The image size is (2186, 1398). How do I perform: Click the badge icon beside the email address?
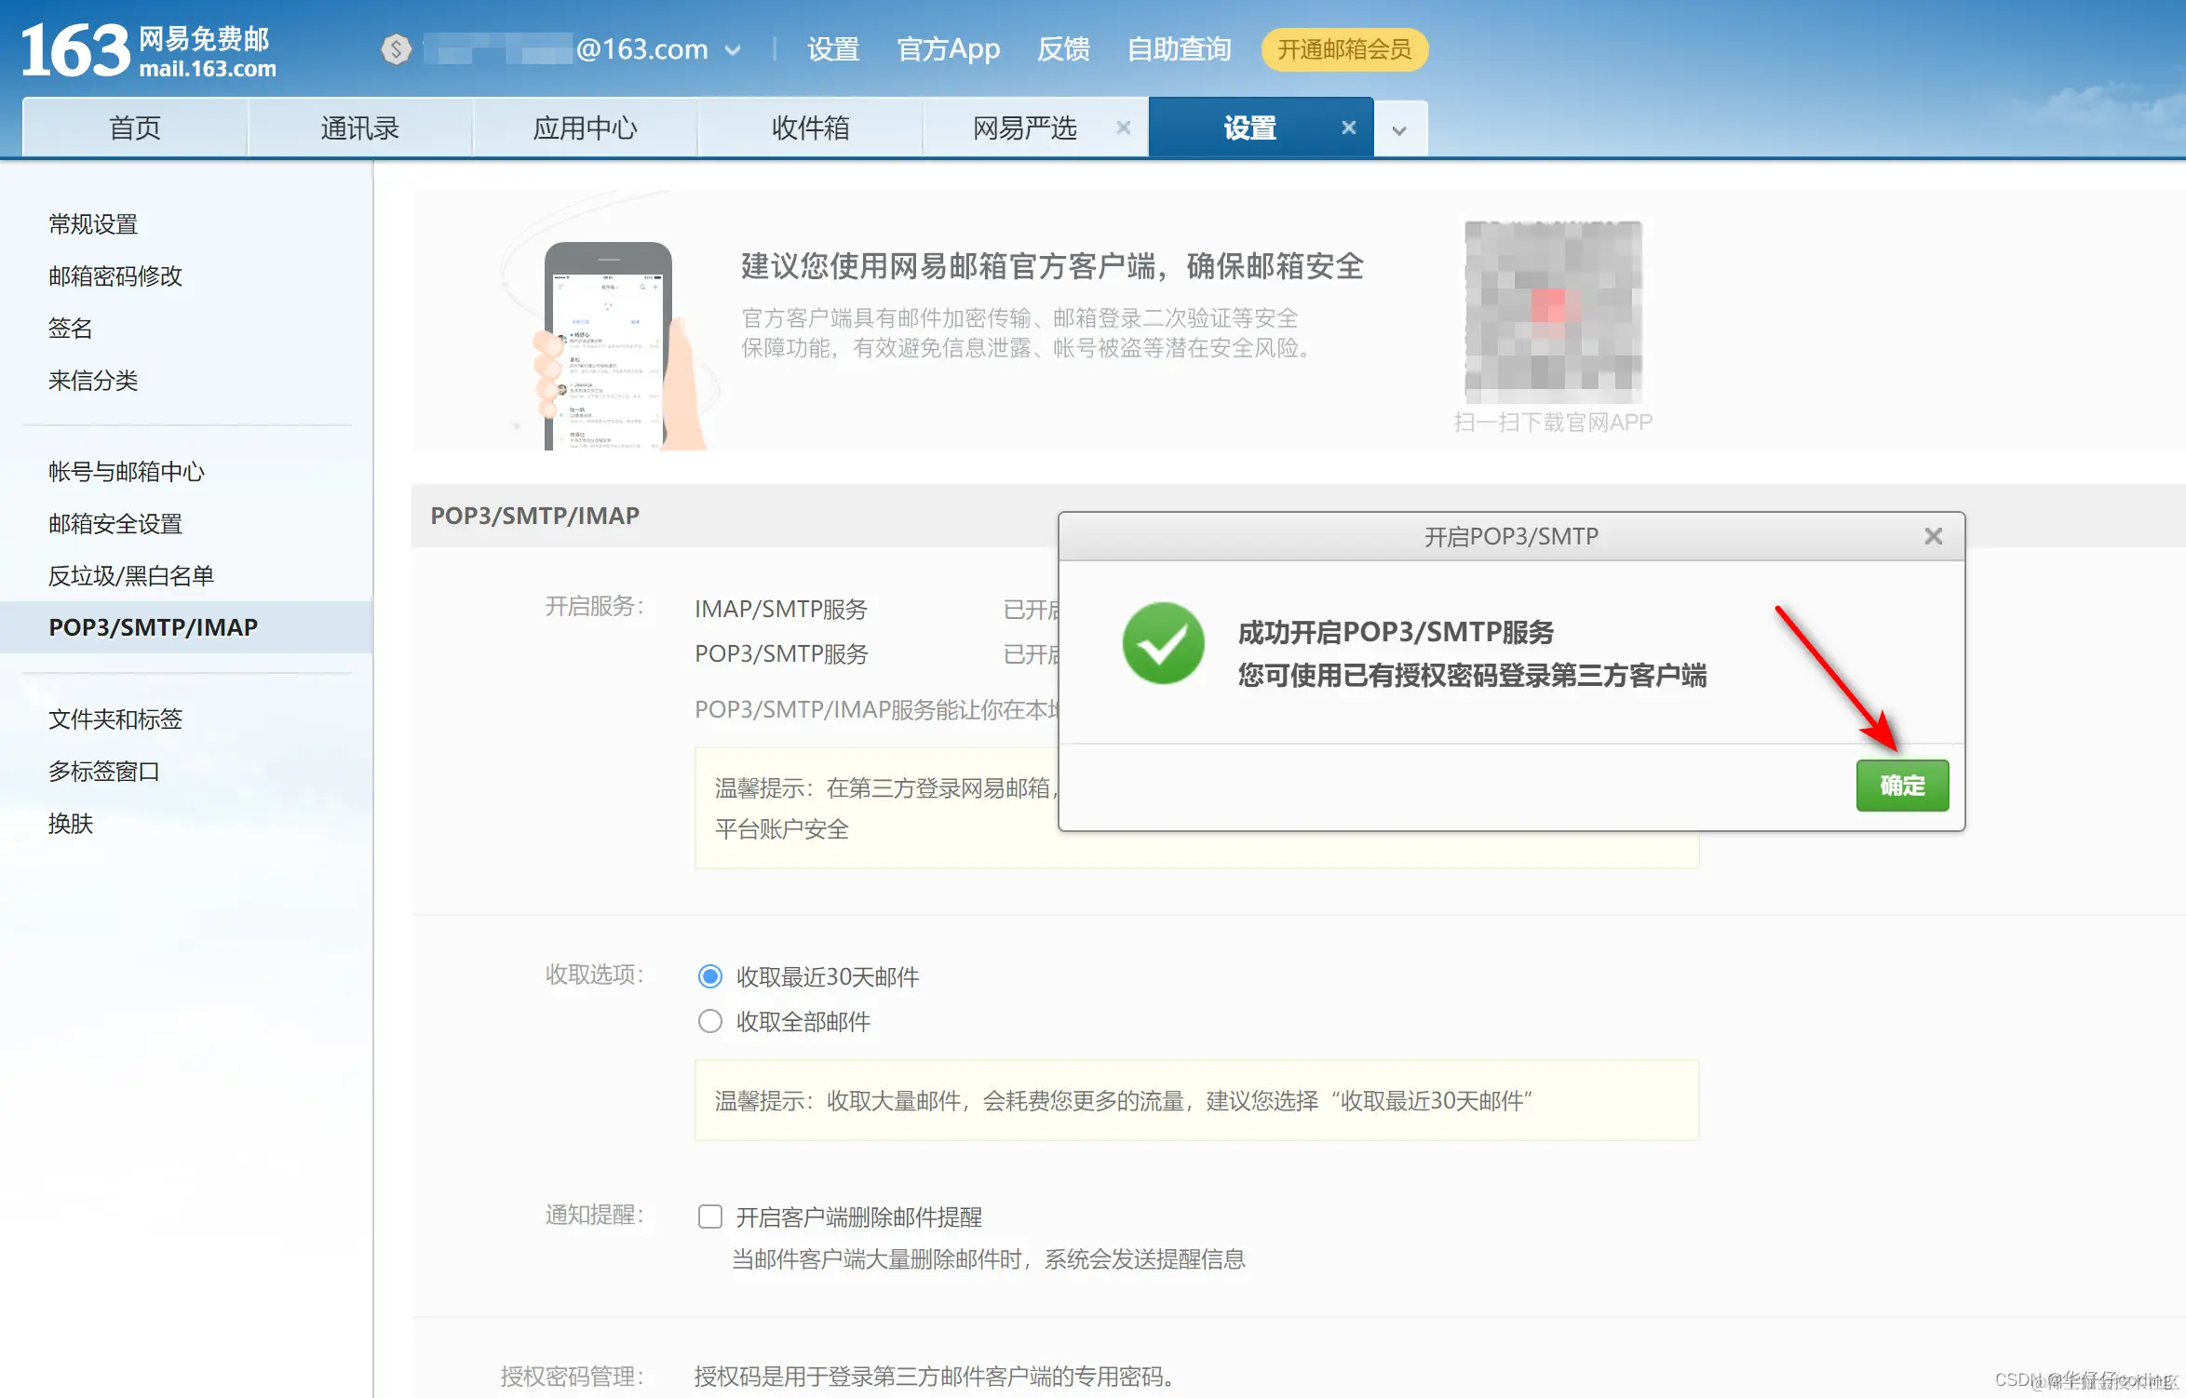(x=397, y=49)
